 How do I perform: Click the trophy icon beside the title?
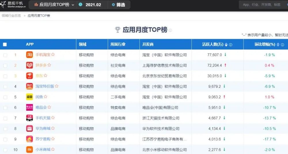[118, 30]
